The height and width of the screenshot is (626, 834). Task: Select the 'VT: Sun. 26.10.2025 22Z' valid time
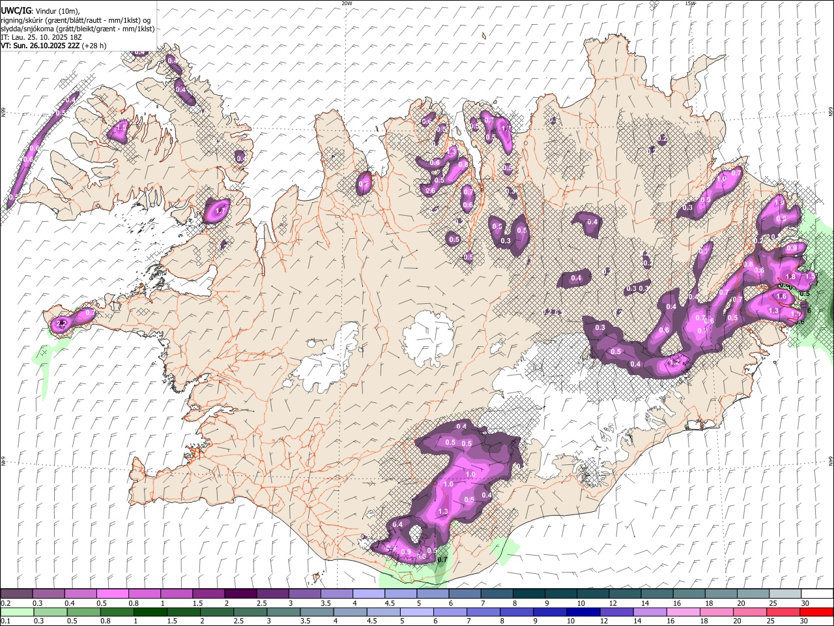(40, 46)
